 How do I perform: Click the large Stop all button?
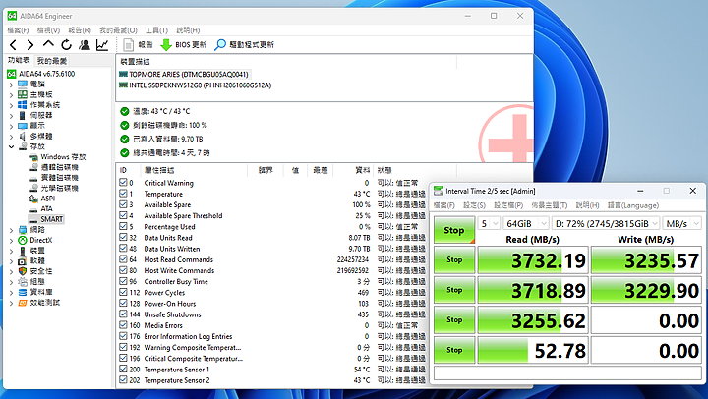(x=454, y=230)
